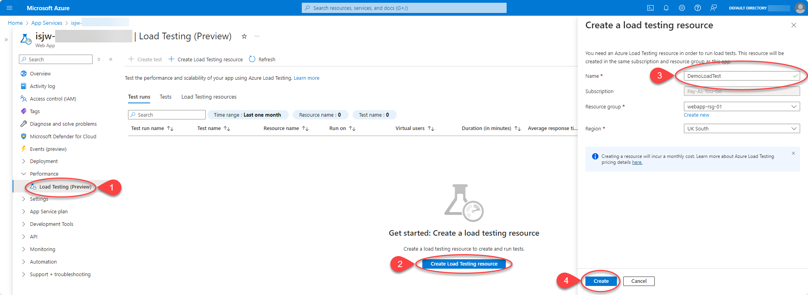Open Overview in the sidebar menu
The height and width of the screenshot is (295, 808).
40,73
